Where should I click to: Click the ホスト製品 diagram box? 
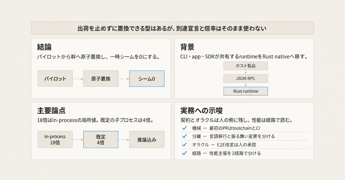(246, 66)
